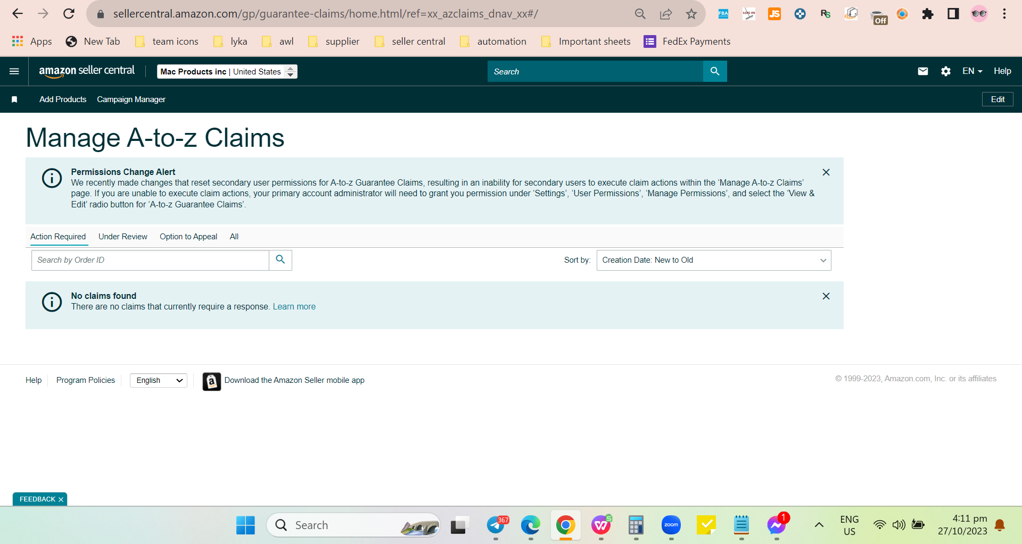
Task: Click the FBA extension icon
Action: click(x=723, y=14)
